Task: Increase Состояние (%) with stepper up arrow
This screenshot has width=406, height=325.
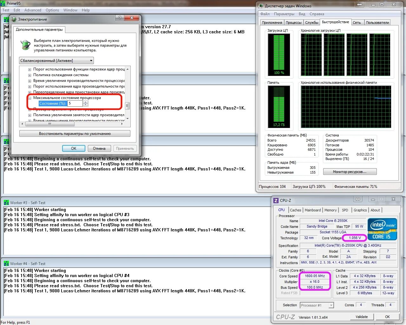Action: coord(85,102)
